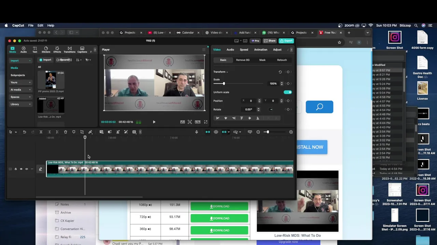437x245 pixels.
Task: Click the split clip icon
Action: pos(41,132)
